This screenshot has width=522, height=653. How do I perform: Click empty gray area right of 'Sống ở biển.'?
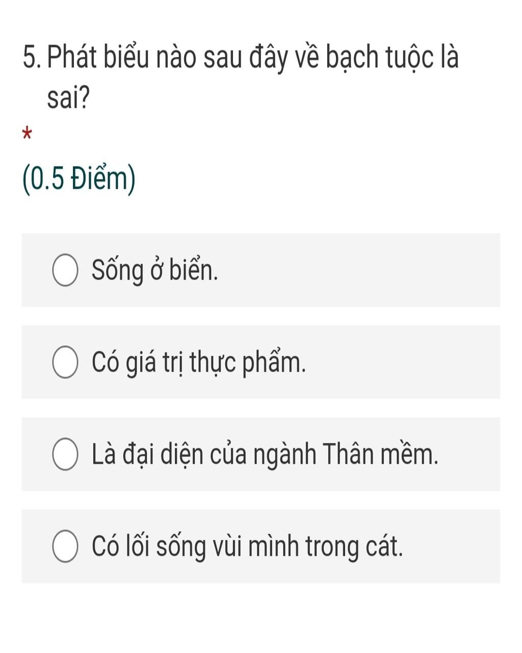click(x=357, y=270)
